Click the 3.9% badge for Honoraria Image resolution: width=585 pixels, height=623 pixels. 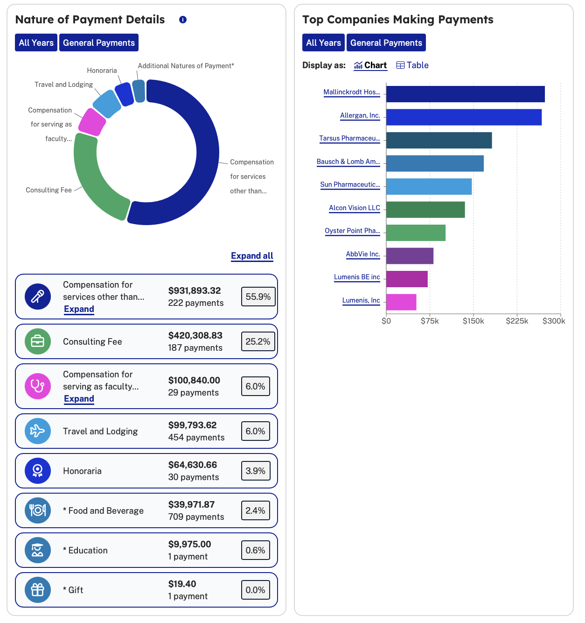(256, 471)
